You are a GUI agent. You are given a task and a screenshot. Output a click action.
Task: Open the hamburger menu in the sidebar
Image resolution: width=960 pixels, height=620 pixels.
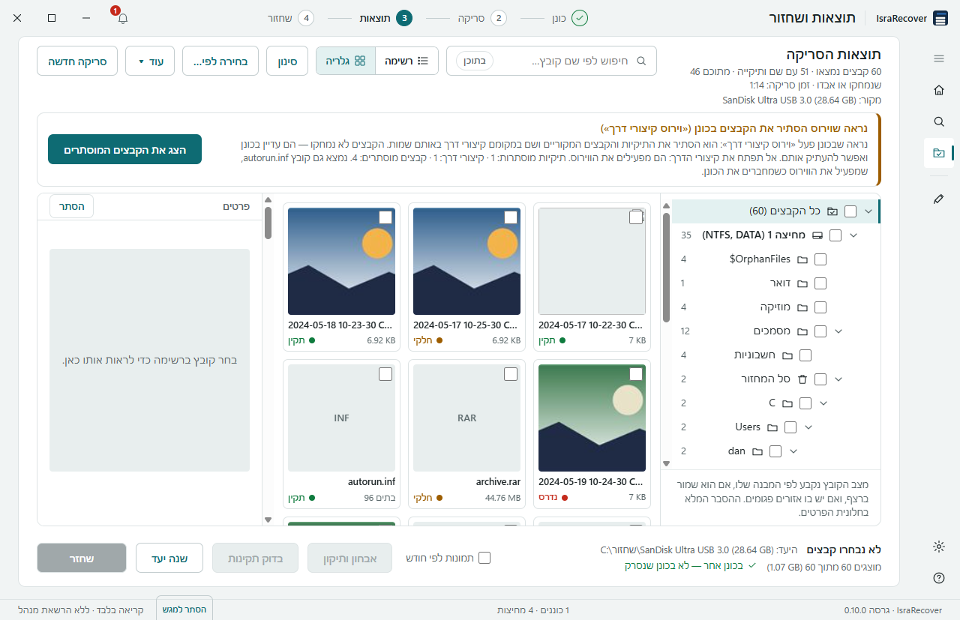pyautogui.click(x=938, y=58)
